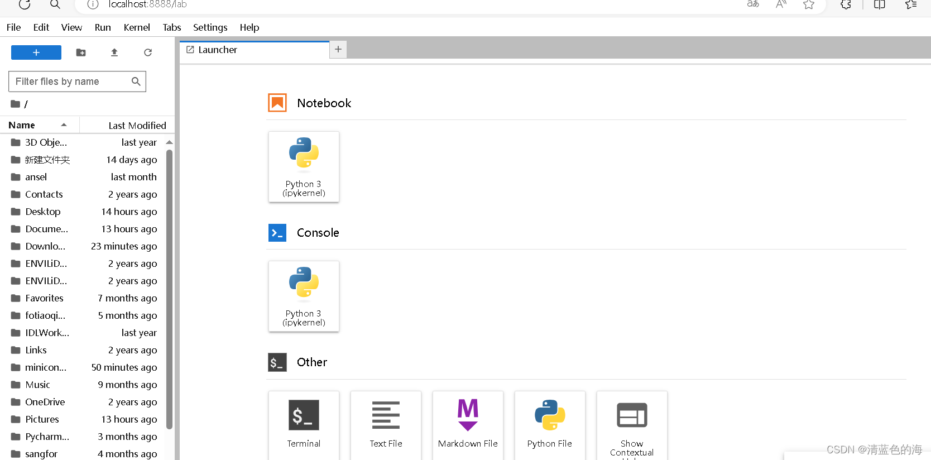The image size is (931, 460).
Task: Click the '23 minutes ago' modified time
Action: click(124, 246)
